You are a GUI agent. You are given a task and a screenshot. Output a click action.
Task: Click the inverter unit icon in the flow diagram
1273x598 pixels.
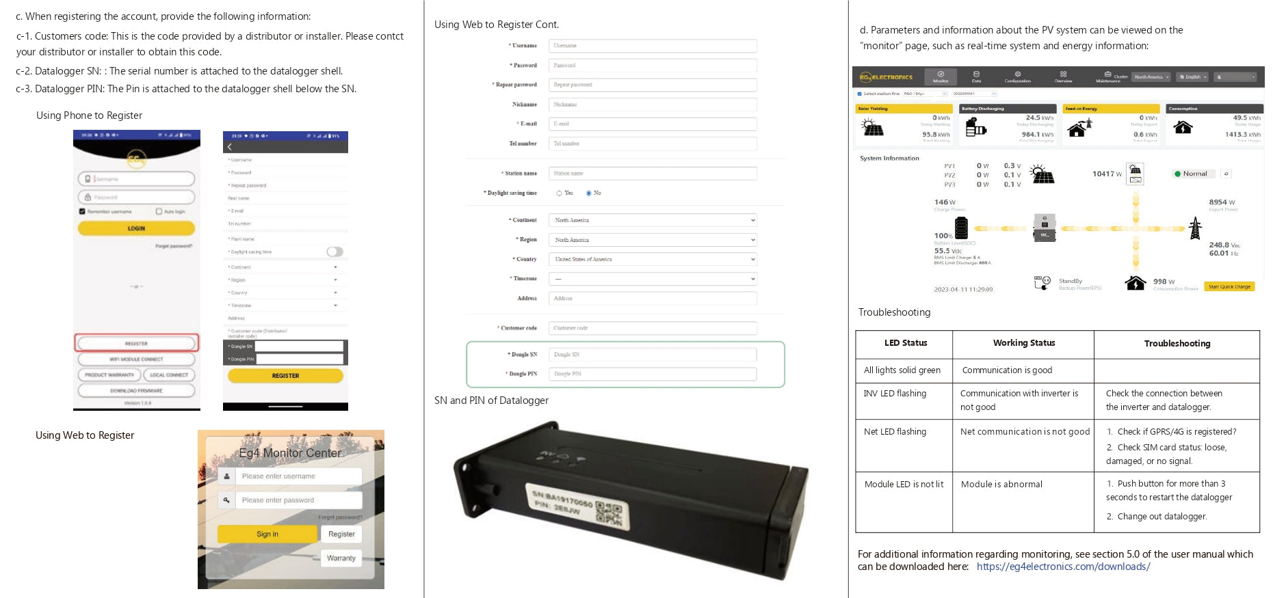point(1044,228)
